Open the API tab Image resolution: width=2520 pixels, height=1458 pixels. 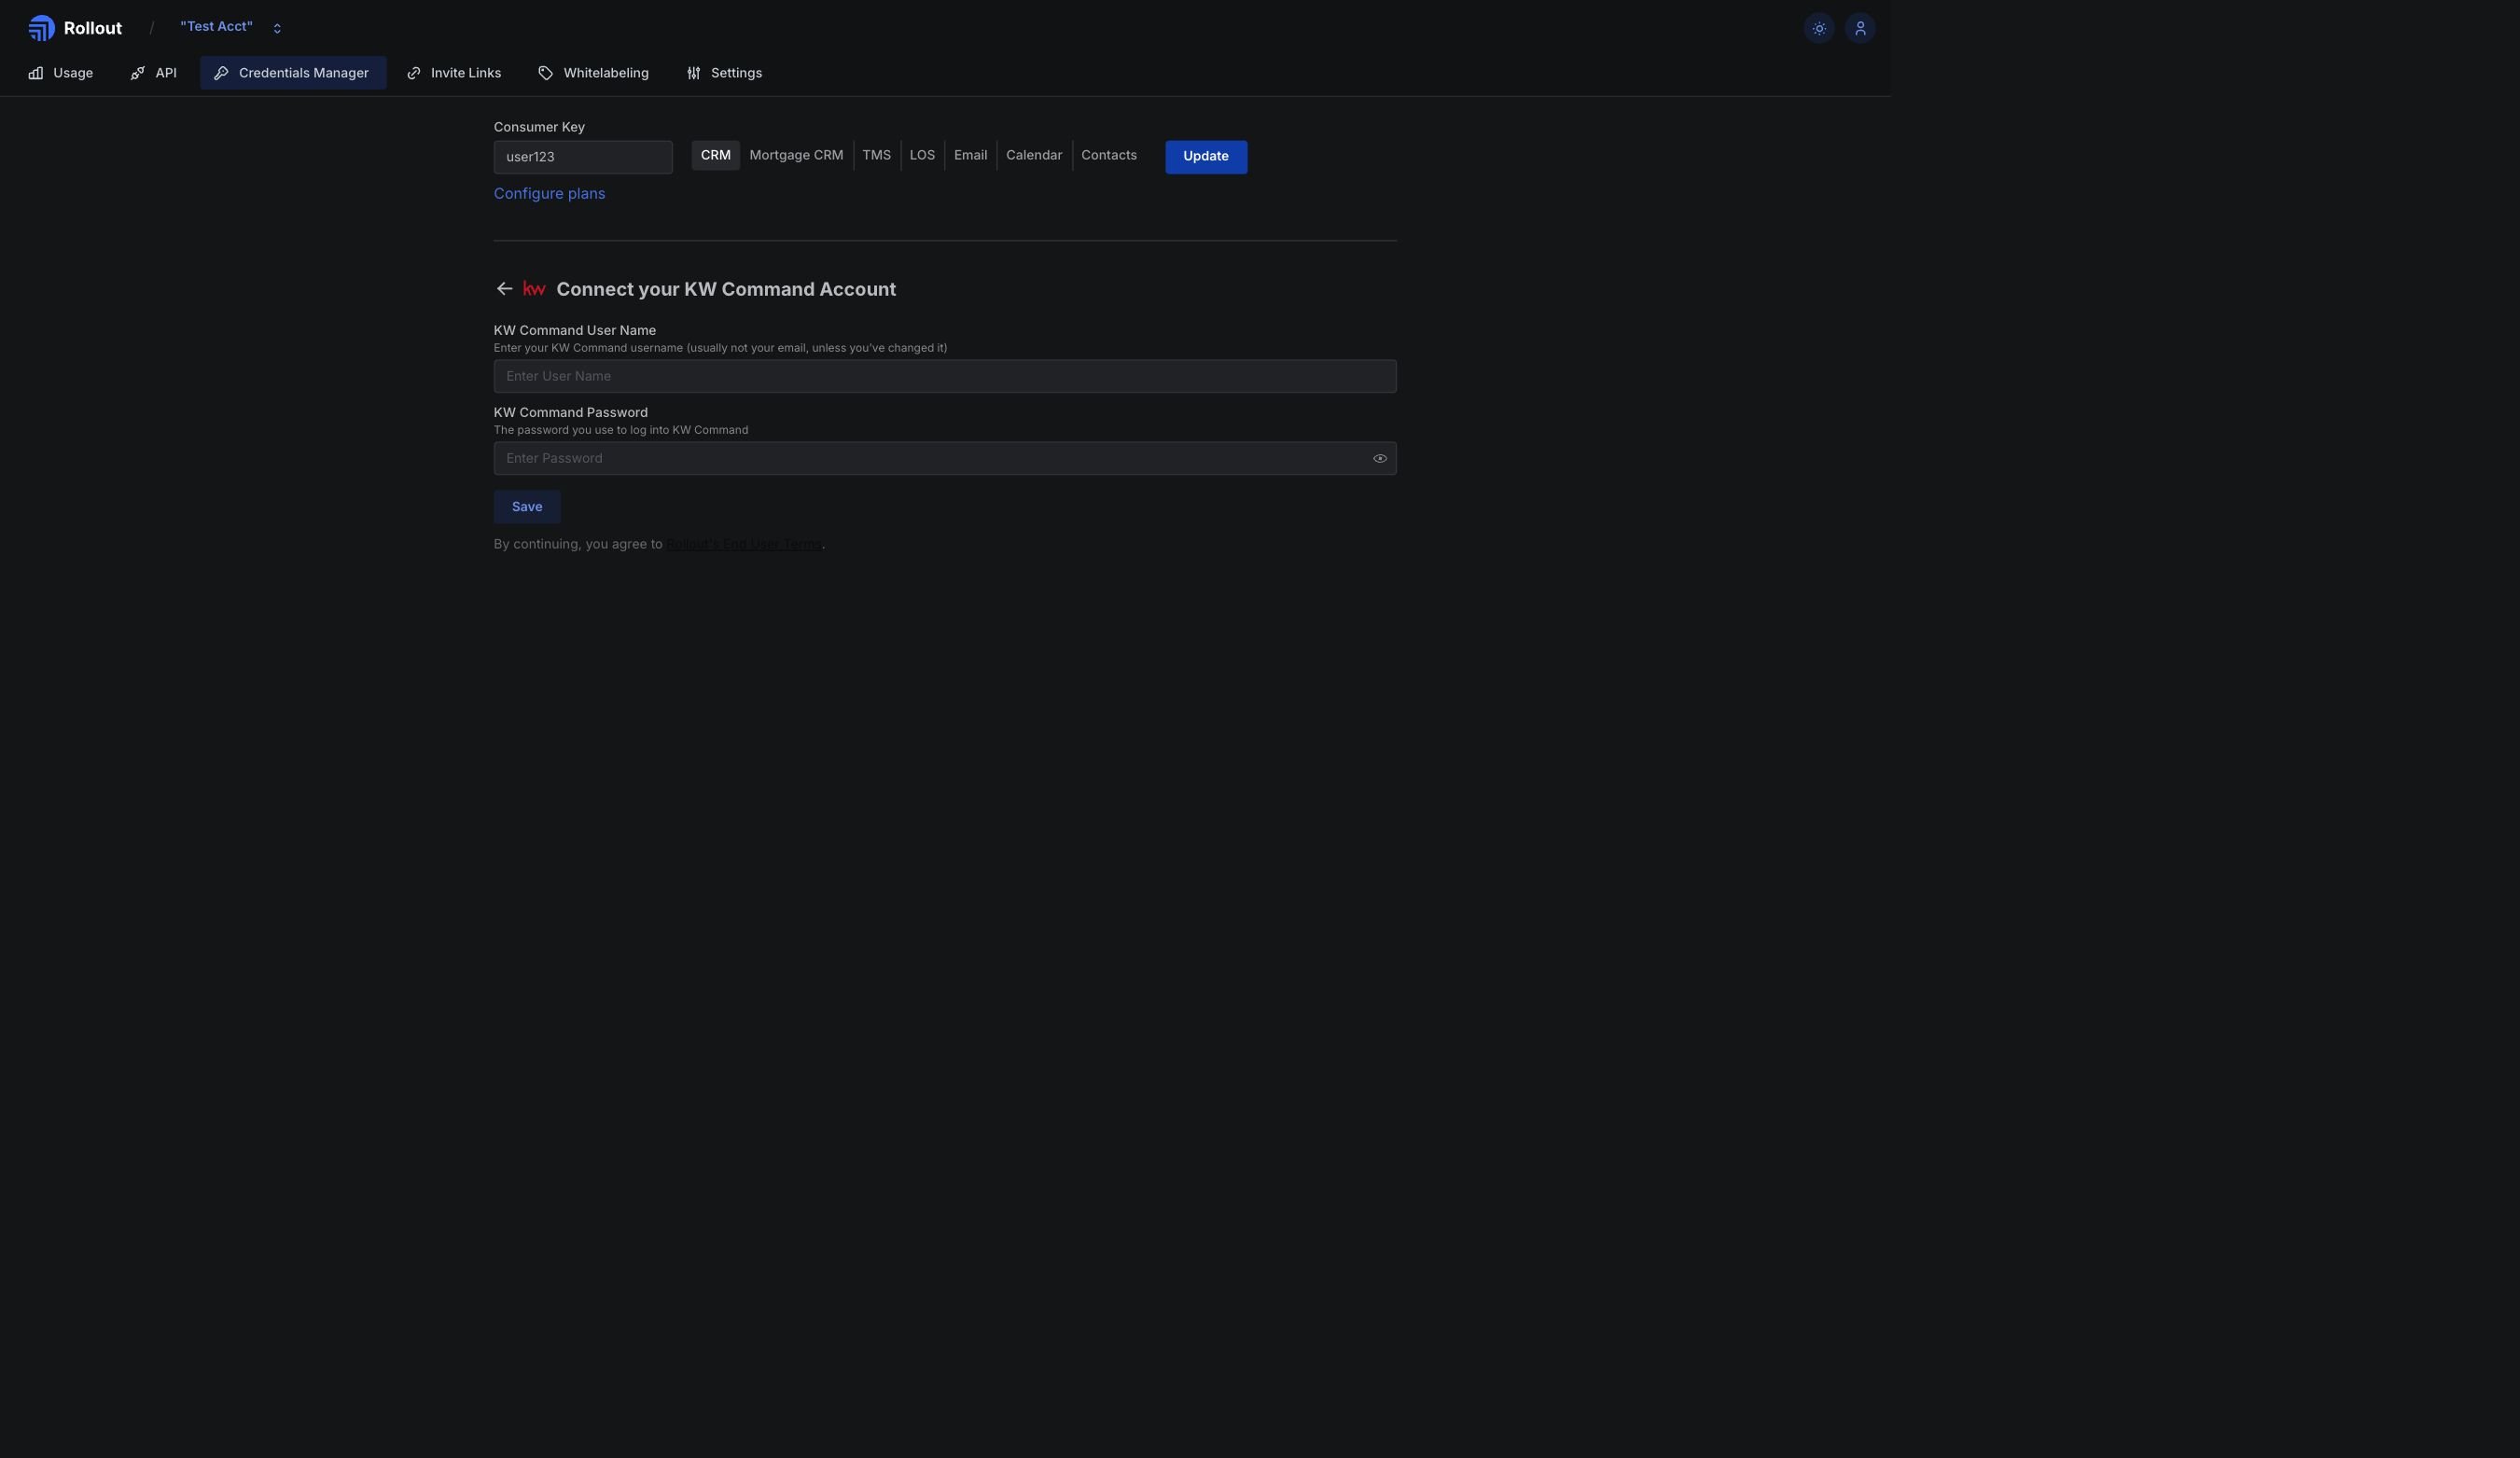click(153, 73)
